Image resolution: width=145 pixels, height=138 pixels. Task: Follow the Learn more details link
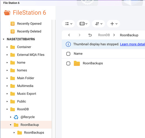132,44
